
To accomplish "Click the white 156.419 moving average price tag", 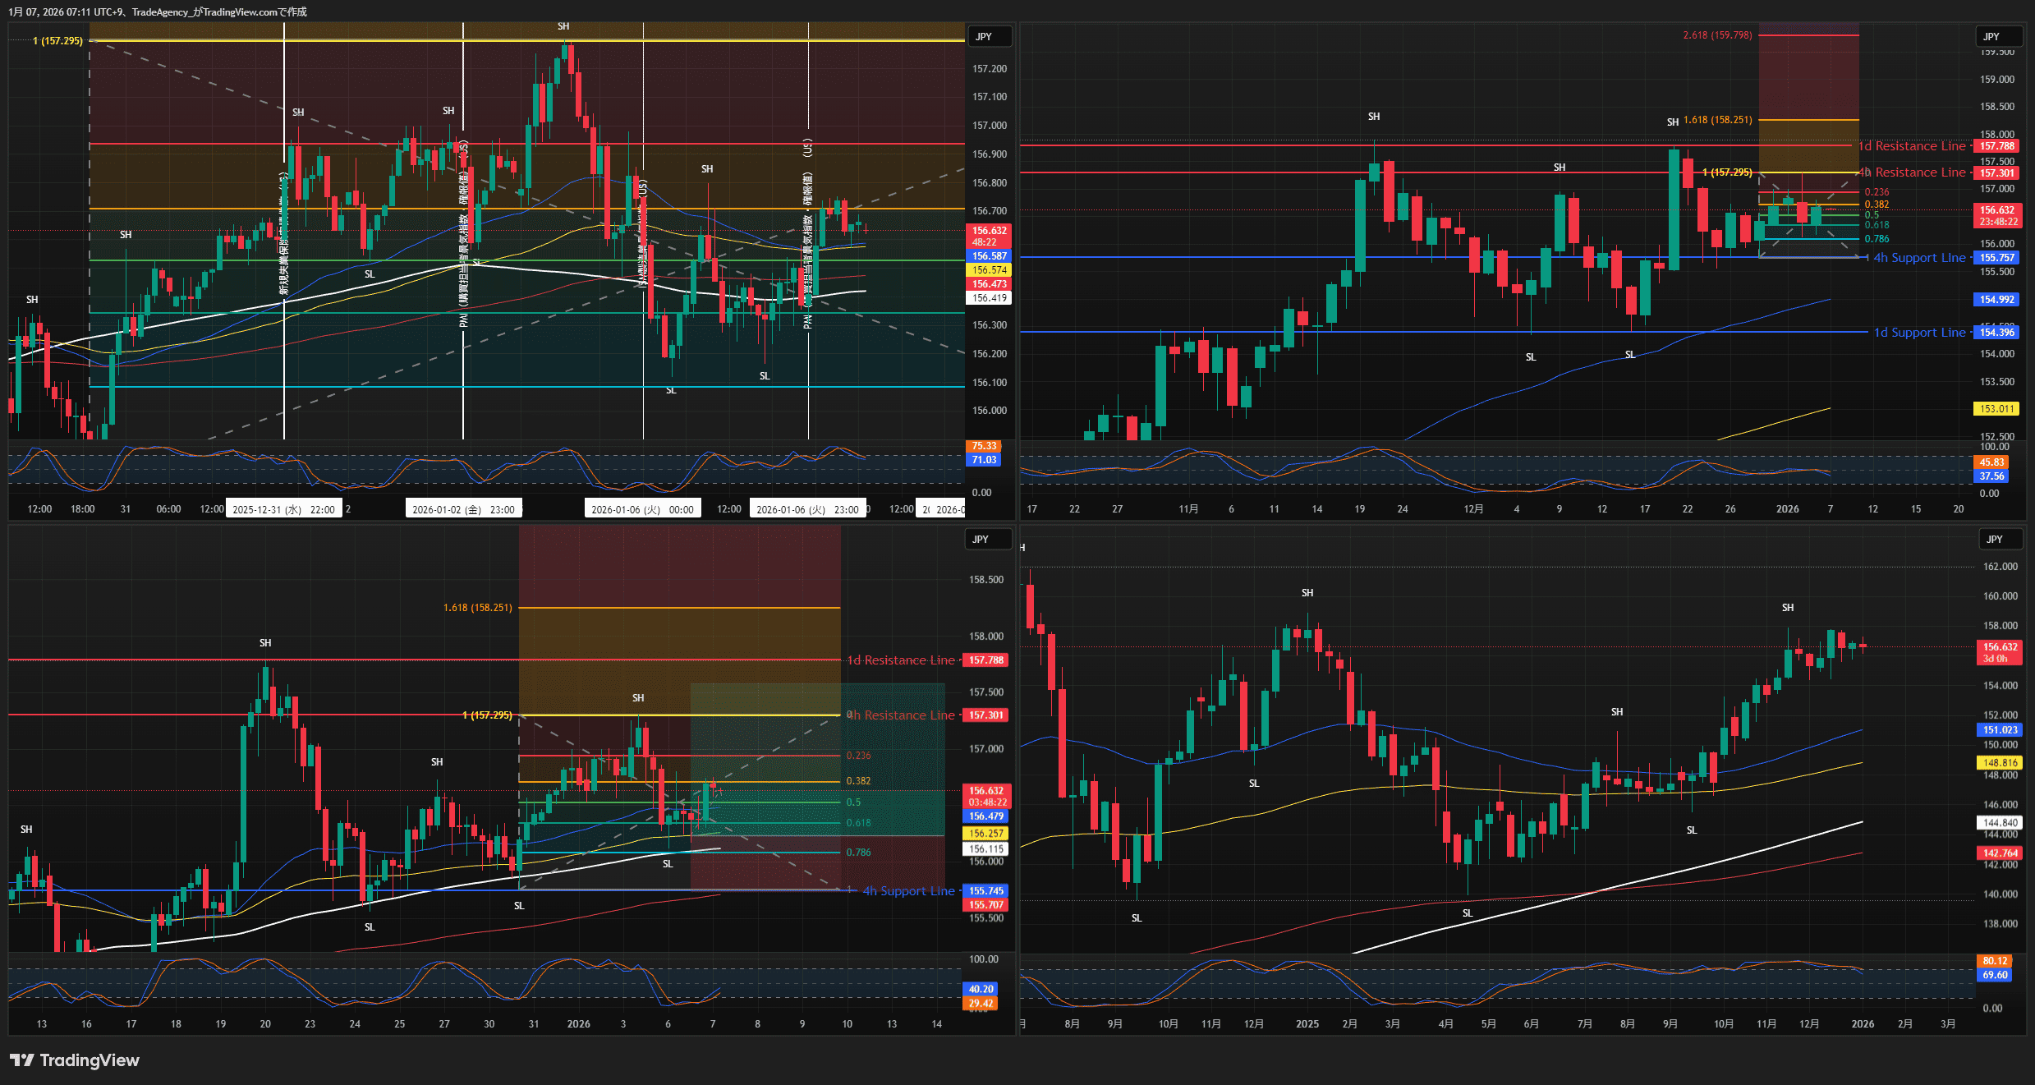I will [x=990, y=298].
